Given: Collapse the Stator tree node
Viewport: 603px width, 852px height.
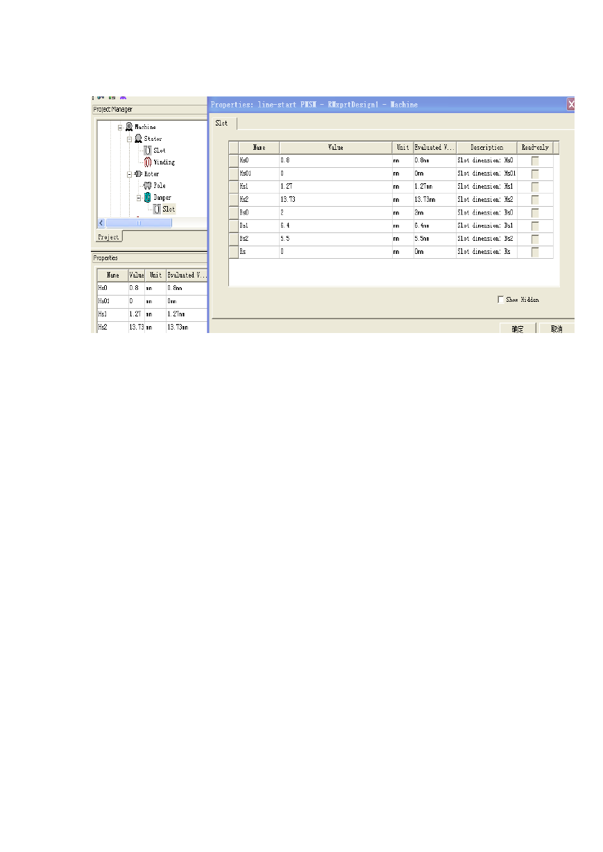Looking at the screenshot, I should click(130, 139).
